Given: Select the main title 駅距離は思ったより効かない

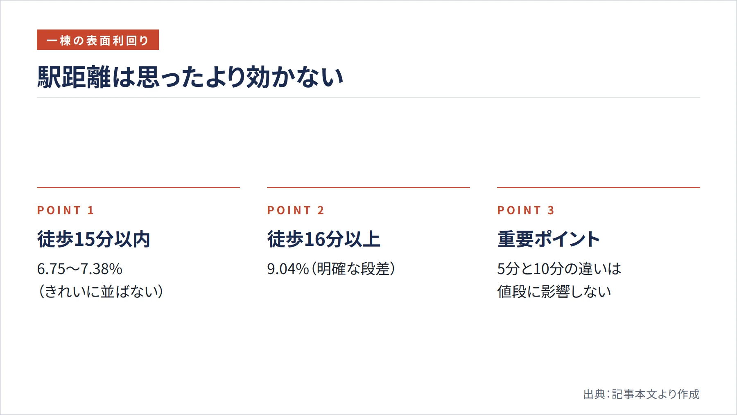Looking at the screenshot, I should pos(190,77).
